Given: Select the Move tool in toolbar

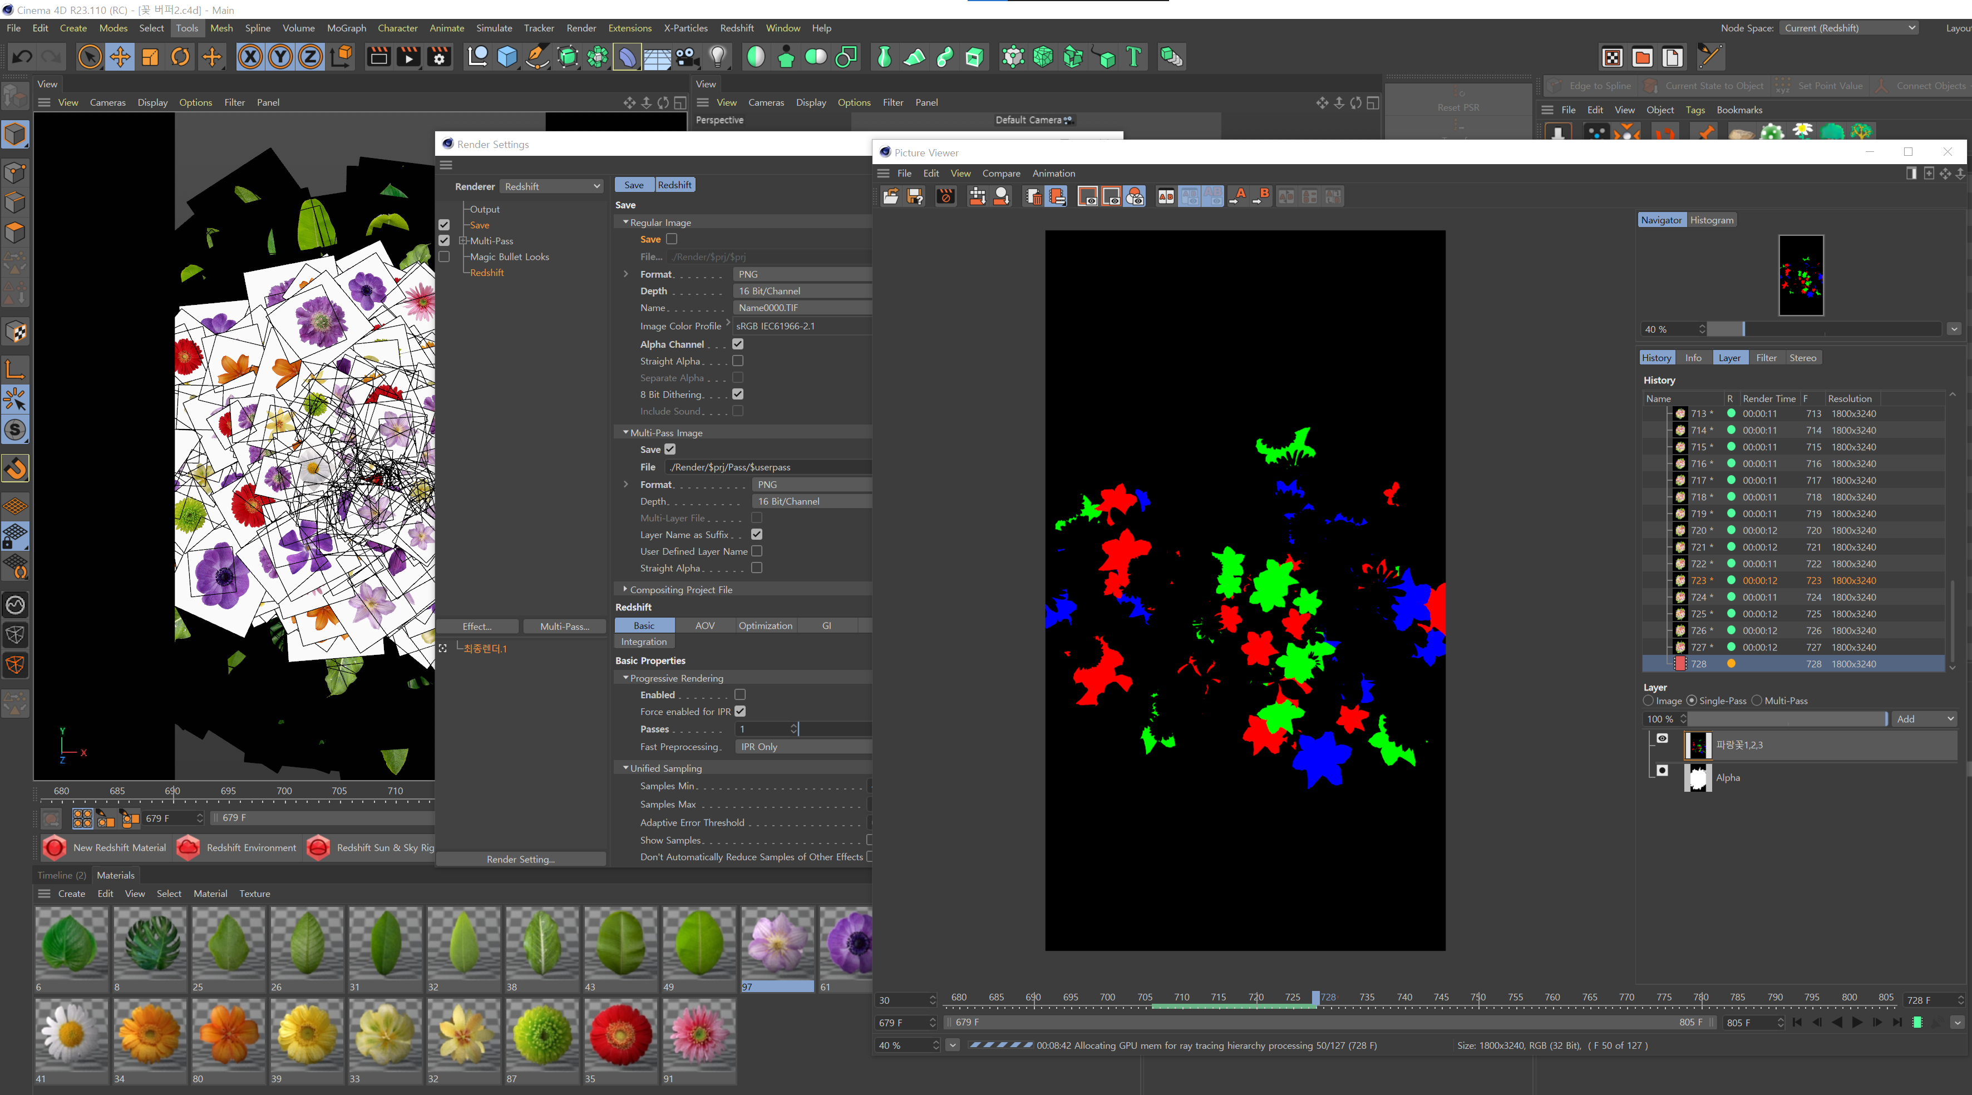Looking at the screenshot, I should coord(121,57).
